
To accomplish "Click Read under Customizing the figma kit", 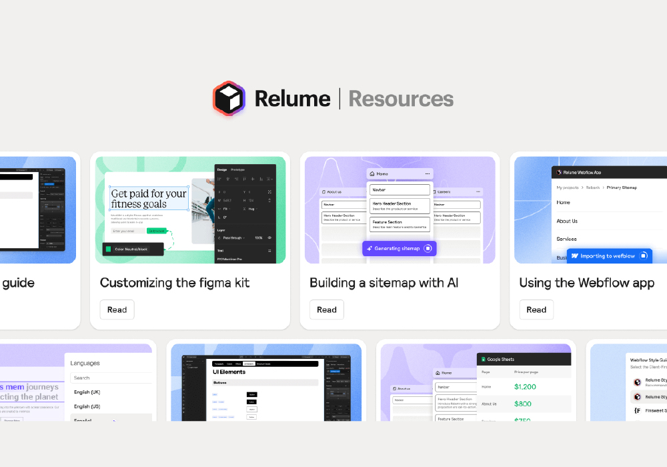I will [x=117, y=310].
